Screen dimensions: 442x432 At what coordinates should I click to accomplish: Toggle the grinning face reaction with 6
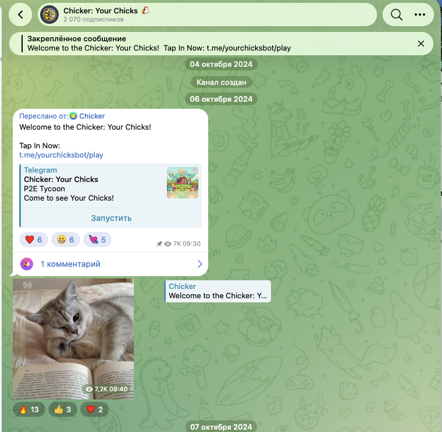(x=65, y=240)
